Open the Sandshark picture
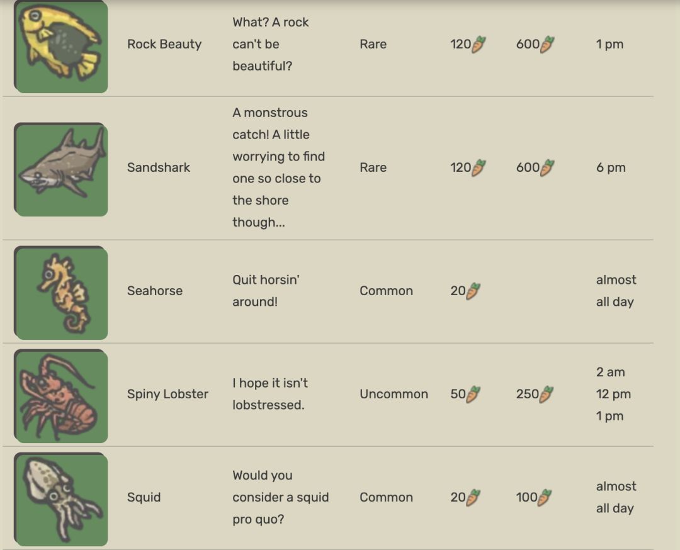This screenshot has width=680, height=550. (x=61, y=169)
